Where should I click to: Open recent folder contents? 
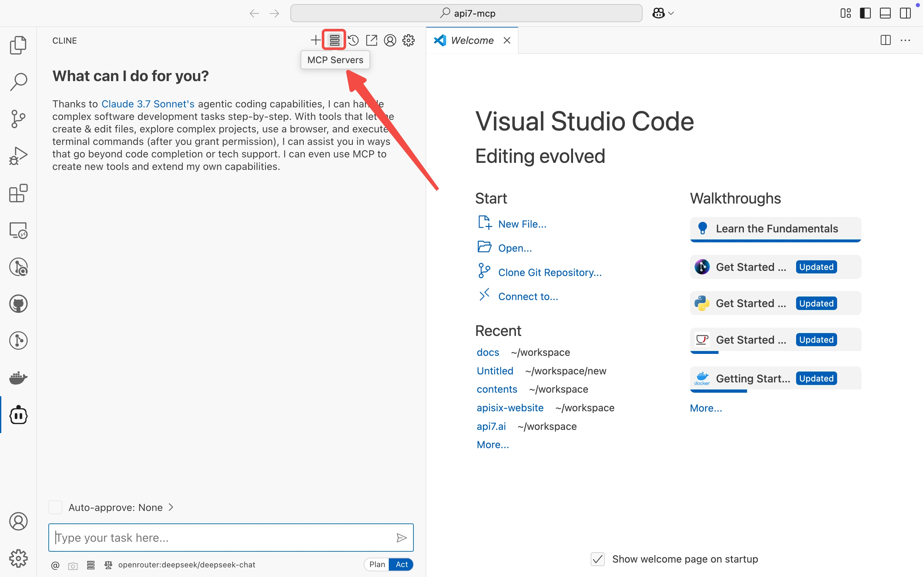pyautogui.click(x=497, y=389)
